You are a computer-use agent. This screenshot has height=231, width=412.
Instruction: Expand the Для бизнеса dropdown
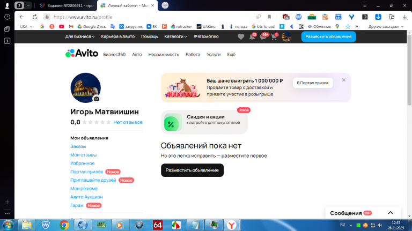[80, 36]
